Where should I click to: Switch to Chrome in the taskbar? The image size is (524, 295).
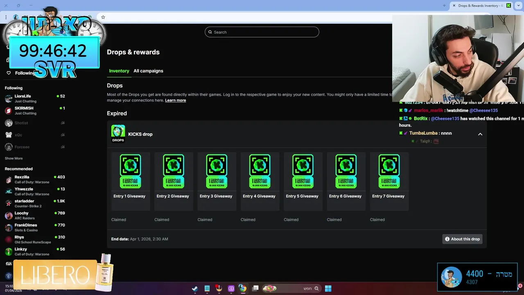tap(243, 288)
